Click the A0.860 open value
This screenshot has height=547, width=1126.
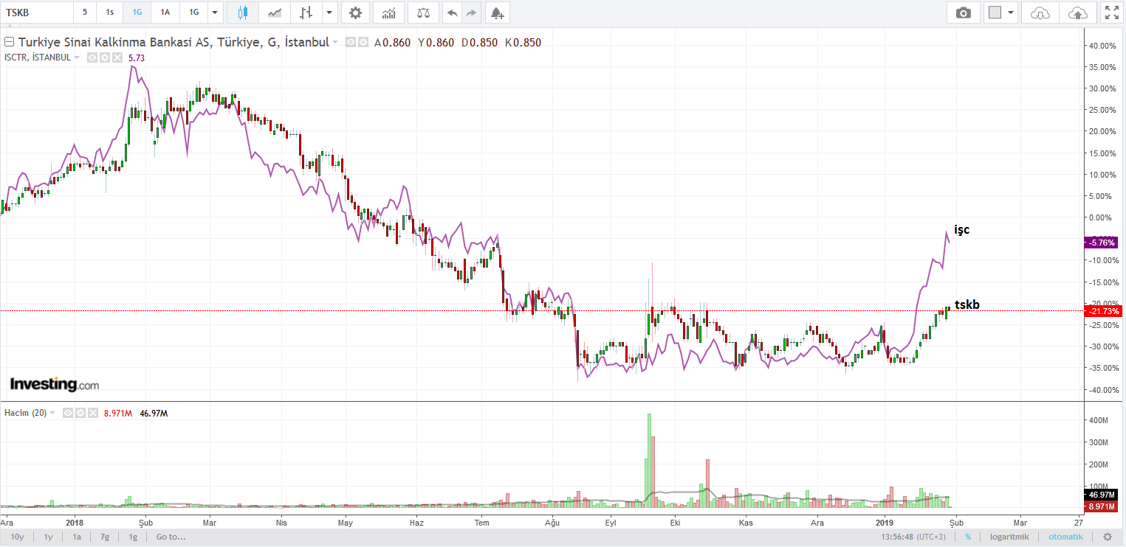[x=392, y=43]
